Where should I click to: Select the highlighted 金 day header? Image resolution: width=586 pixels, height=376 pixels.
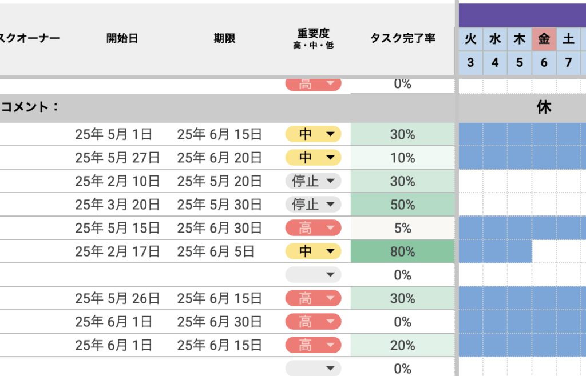(544, 39)
